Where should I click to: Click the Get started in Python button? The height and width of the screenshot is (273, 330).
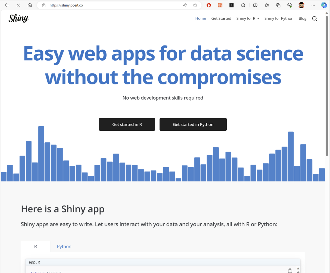tap(193, 124)
